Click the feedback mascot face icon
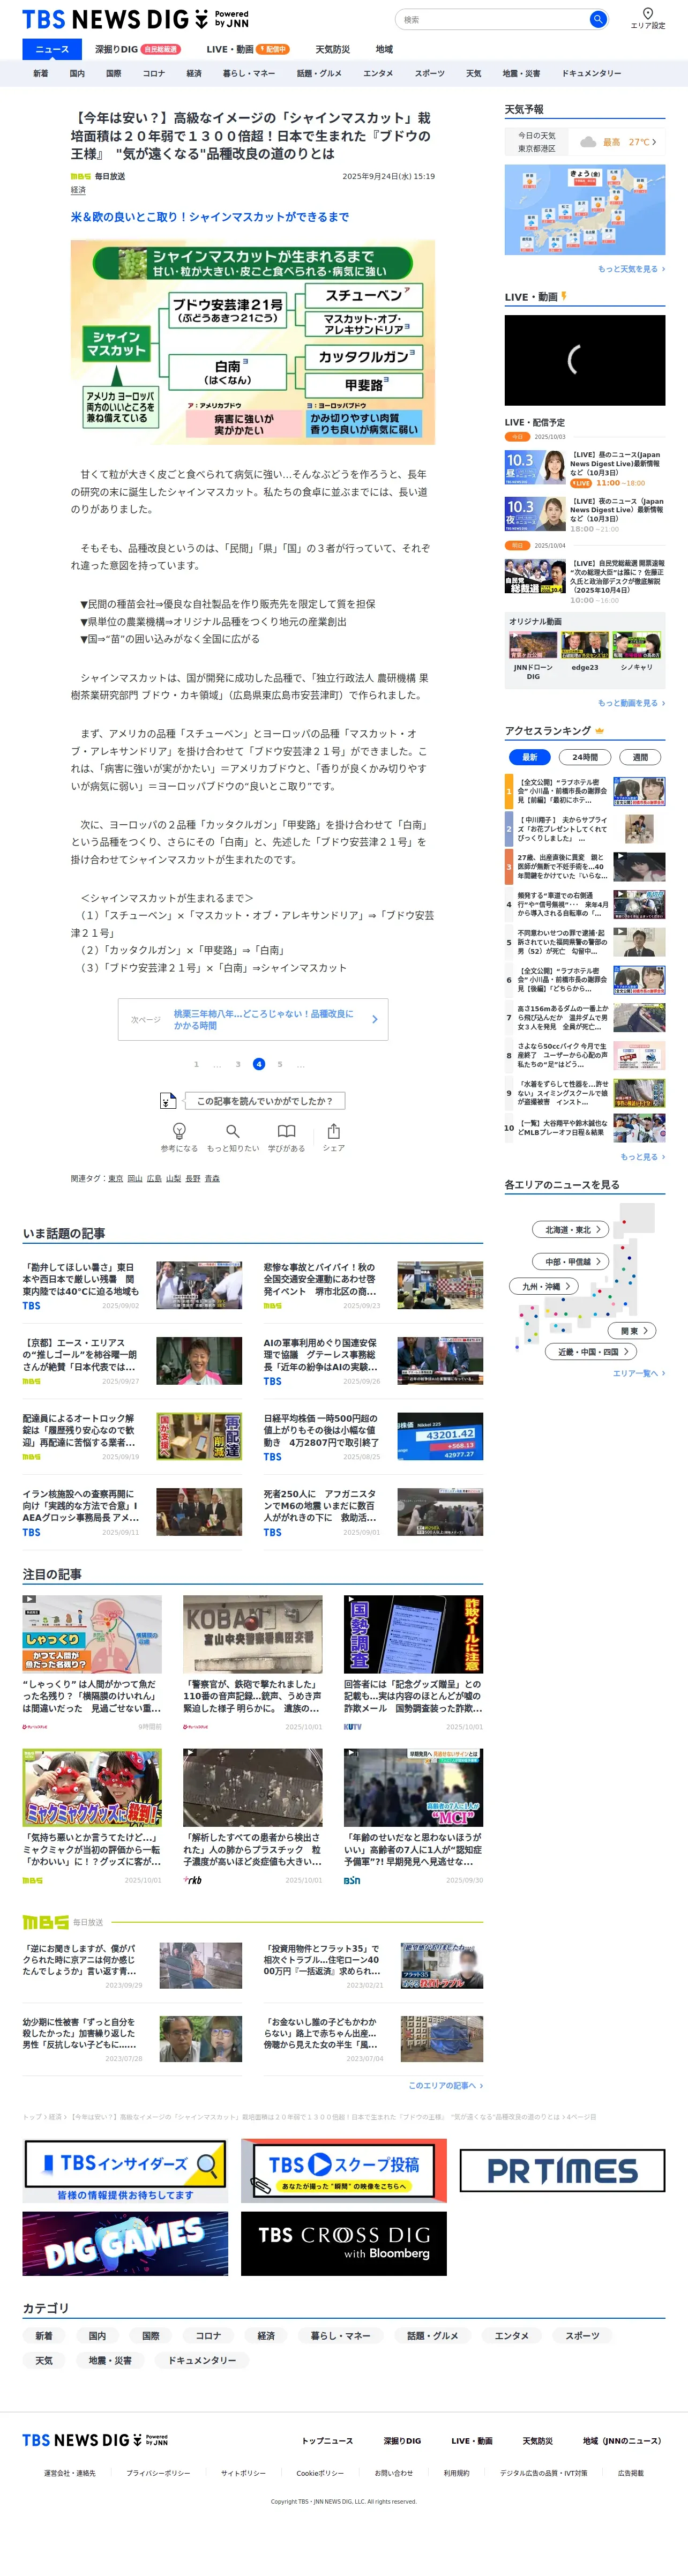Screen dimensions: 688x2576 click(x=168, y=1101)
